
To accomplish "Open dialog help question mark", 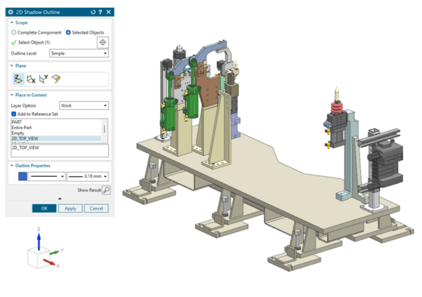I will [x=101, y=12].
